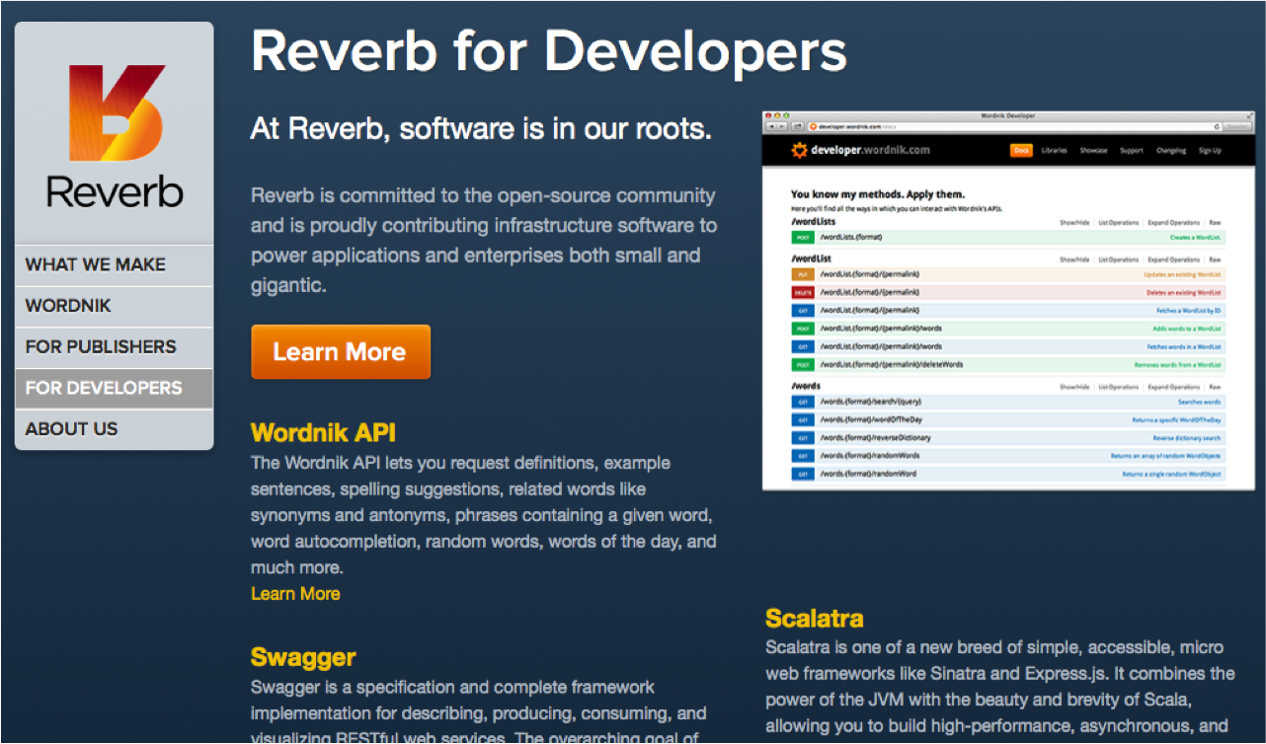Viewport: 1266px width, 744px height.
Task: Click the orange Learn More button
Action: tap(341, 351)
